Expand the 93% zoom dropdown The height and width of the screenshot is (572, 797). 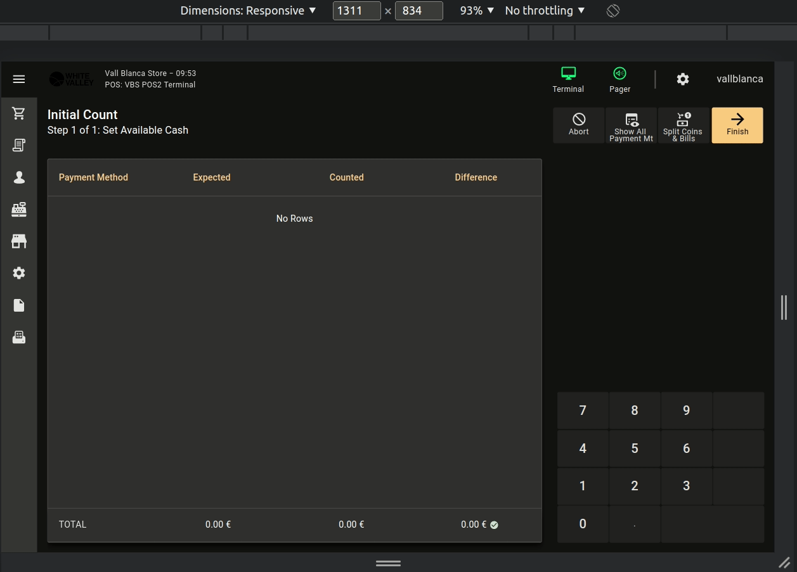pos(477,11)
